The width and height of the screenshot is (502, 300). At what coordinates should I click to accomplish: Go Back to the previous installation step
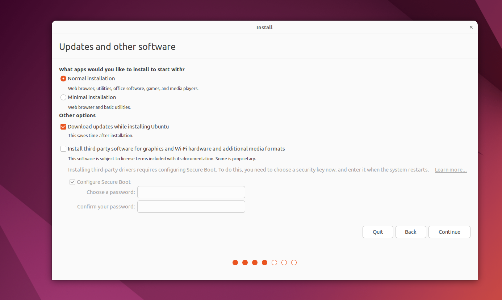(x=411, y=232)
